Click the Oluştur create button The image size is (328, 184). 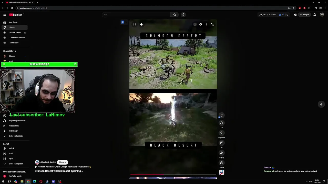[x=304, y=15]
